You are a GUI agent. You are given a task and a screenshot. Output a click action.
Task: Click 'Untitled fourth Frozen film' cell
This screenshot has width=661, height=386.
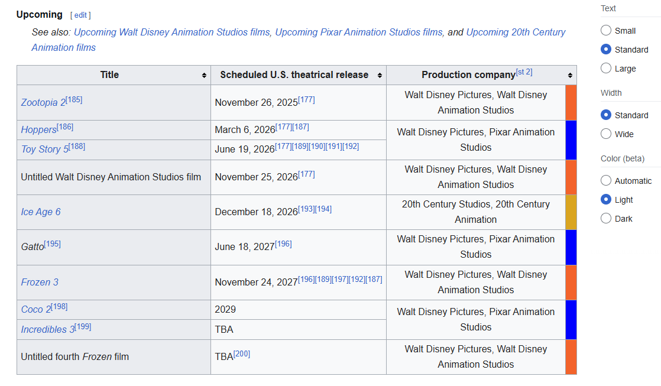point(114,357)
